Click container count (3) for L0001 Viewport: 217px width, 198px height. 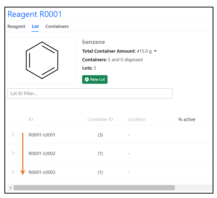[100, 135]
